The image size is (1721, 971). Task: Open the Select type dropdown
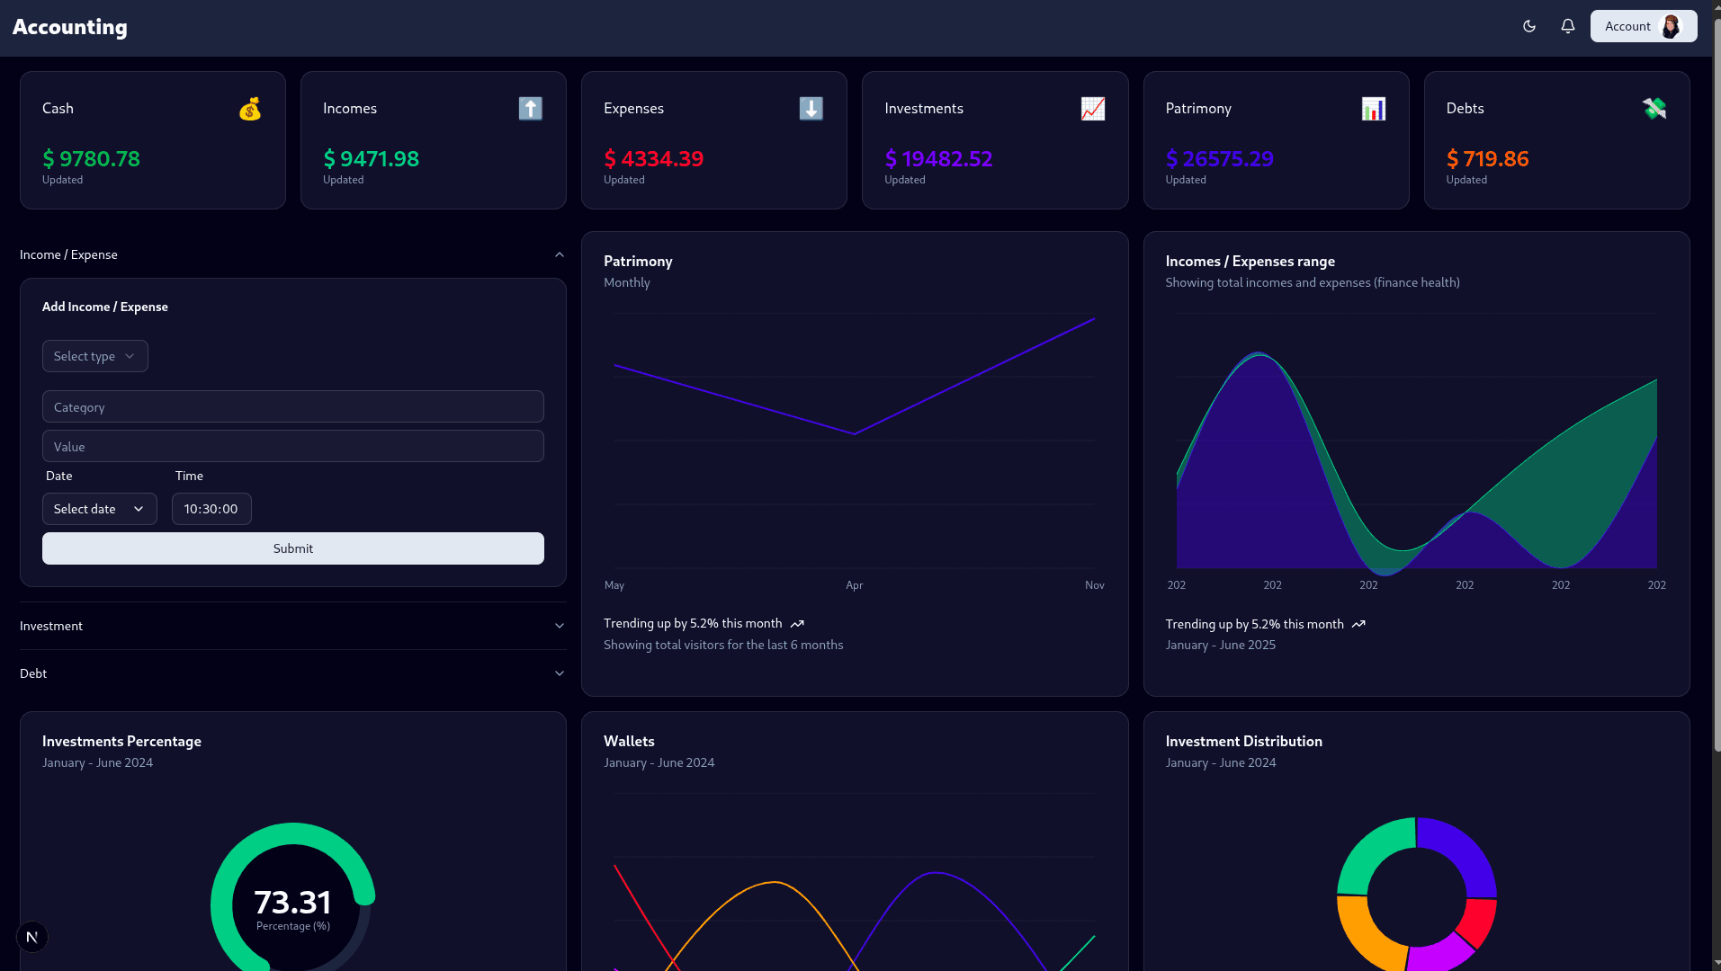[94, 356]
